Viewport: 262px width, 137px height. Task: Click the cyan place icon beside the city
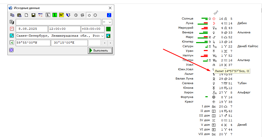[12, 36]
